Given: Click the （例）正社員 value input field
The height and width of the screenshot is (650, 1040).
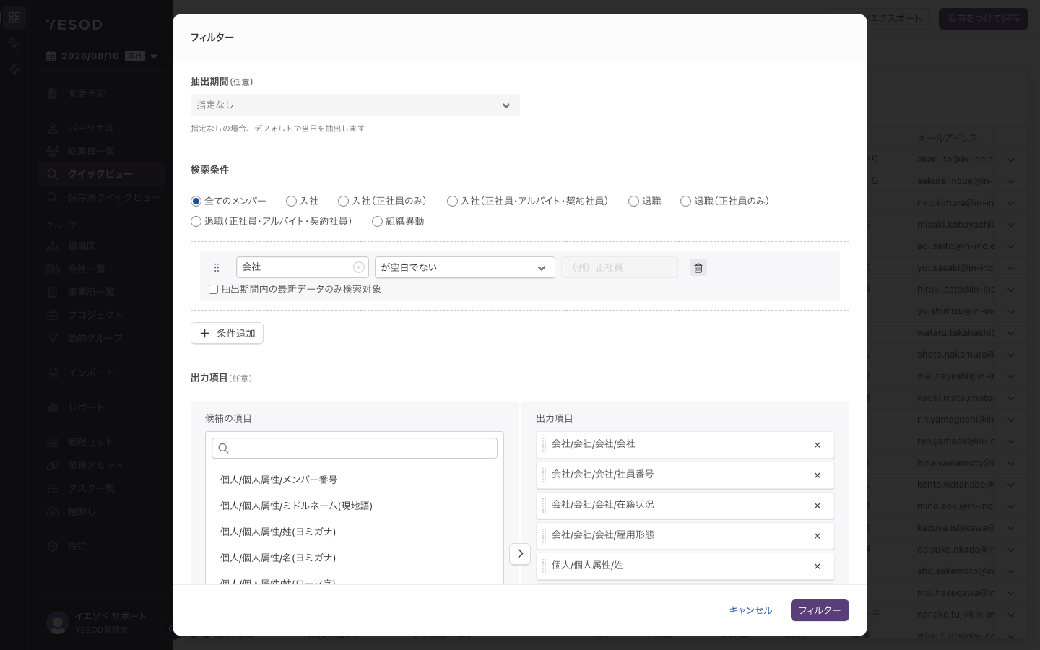Looking at the screenshot, I should pyautogui.click(x=620, y=267).
